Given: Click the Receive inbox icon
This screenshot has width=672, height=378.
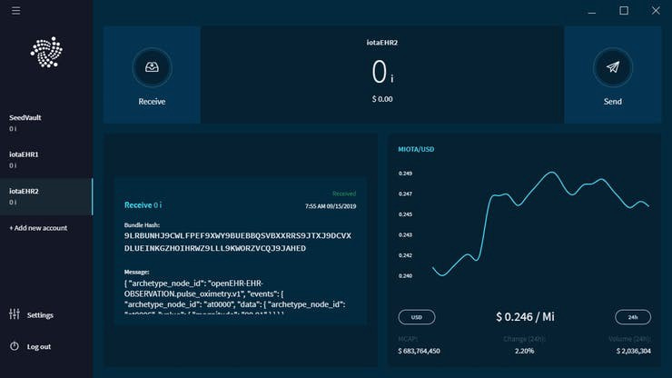Looking at the screenshot, I should [x=152, y=67].
